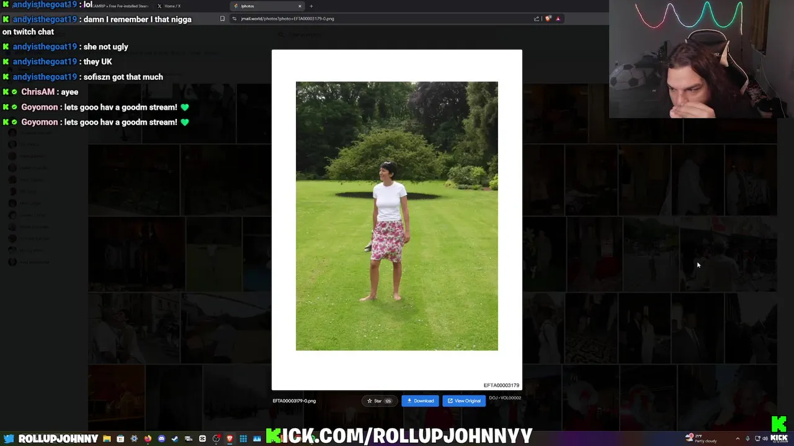The image size is (794, 446).
Task: Open the blue grid app on the taskbar
Action: pyautogui.click(x=243, y=439)
